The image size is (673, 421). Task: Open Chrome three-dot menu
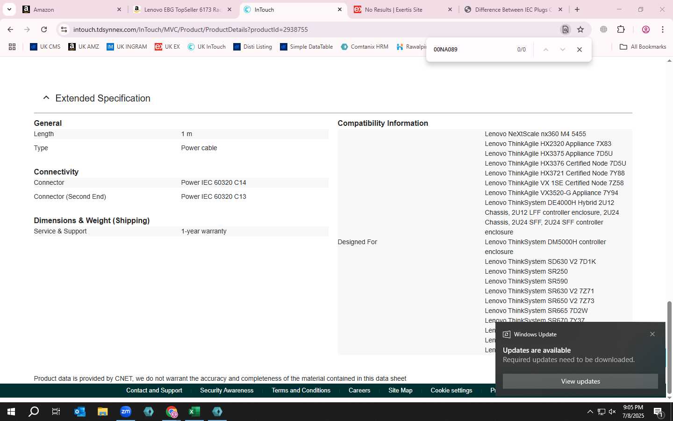tap(663, 29)
